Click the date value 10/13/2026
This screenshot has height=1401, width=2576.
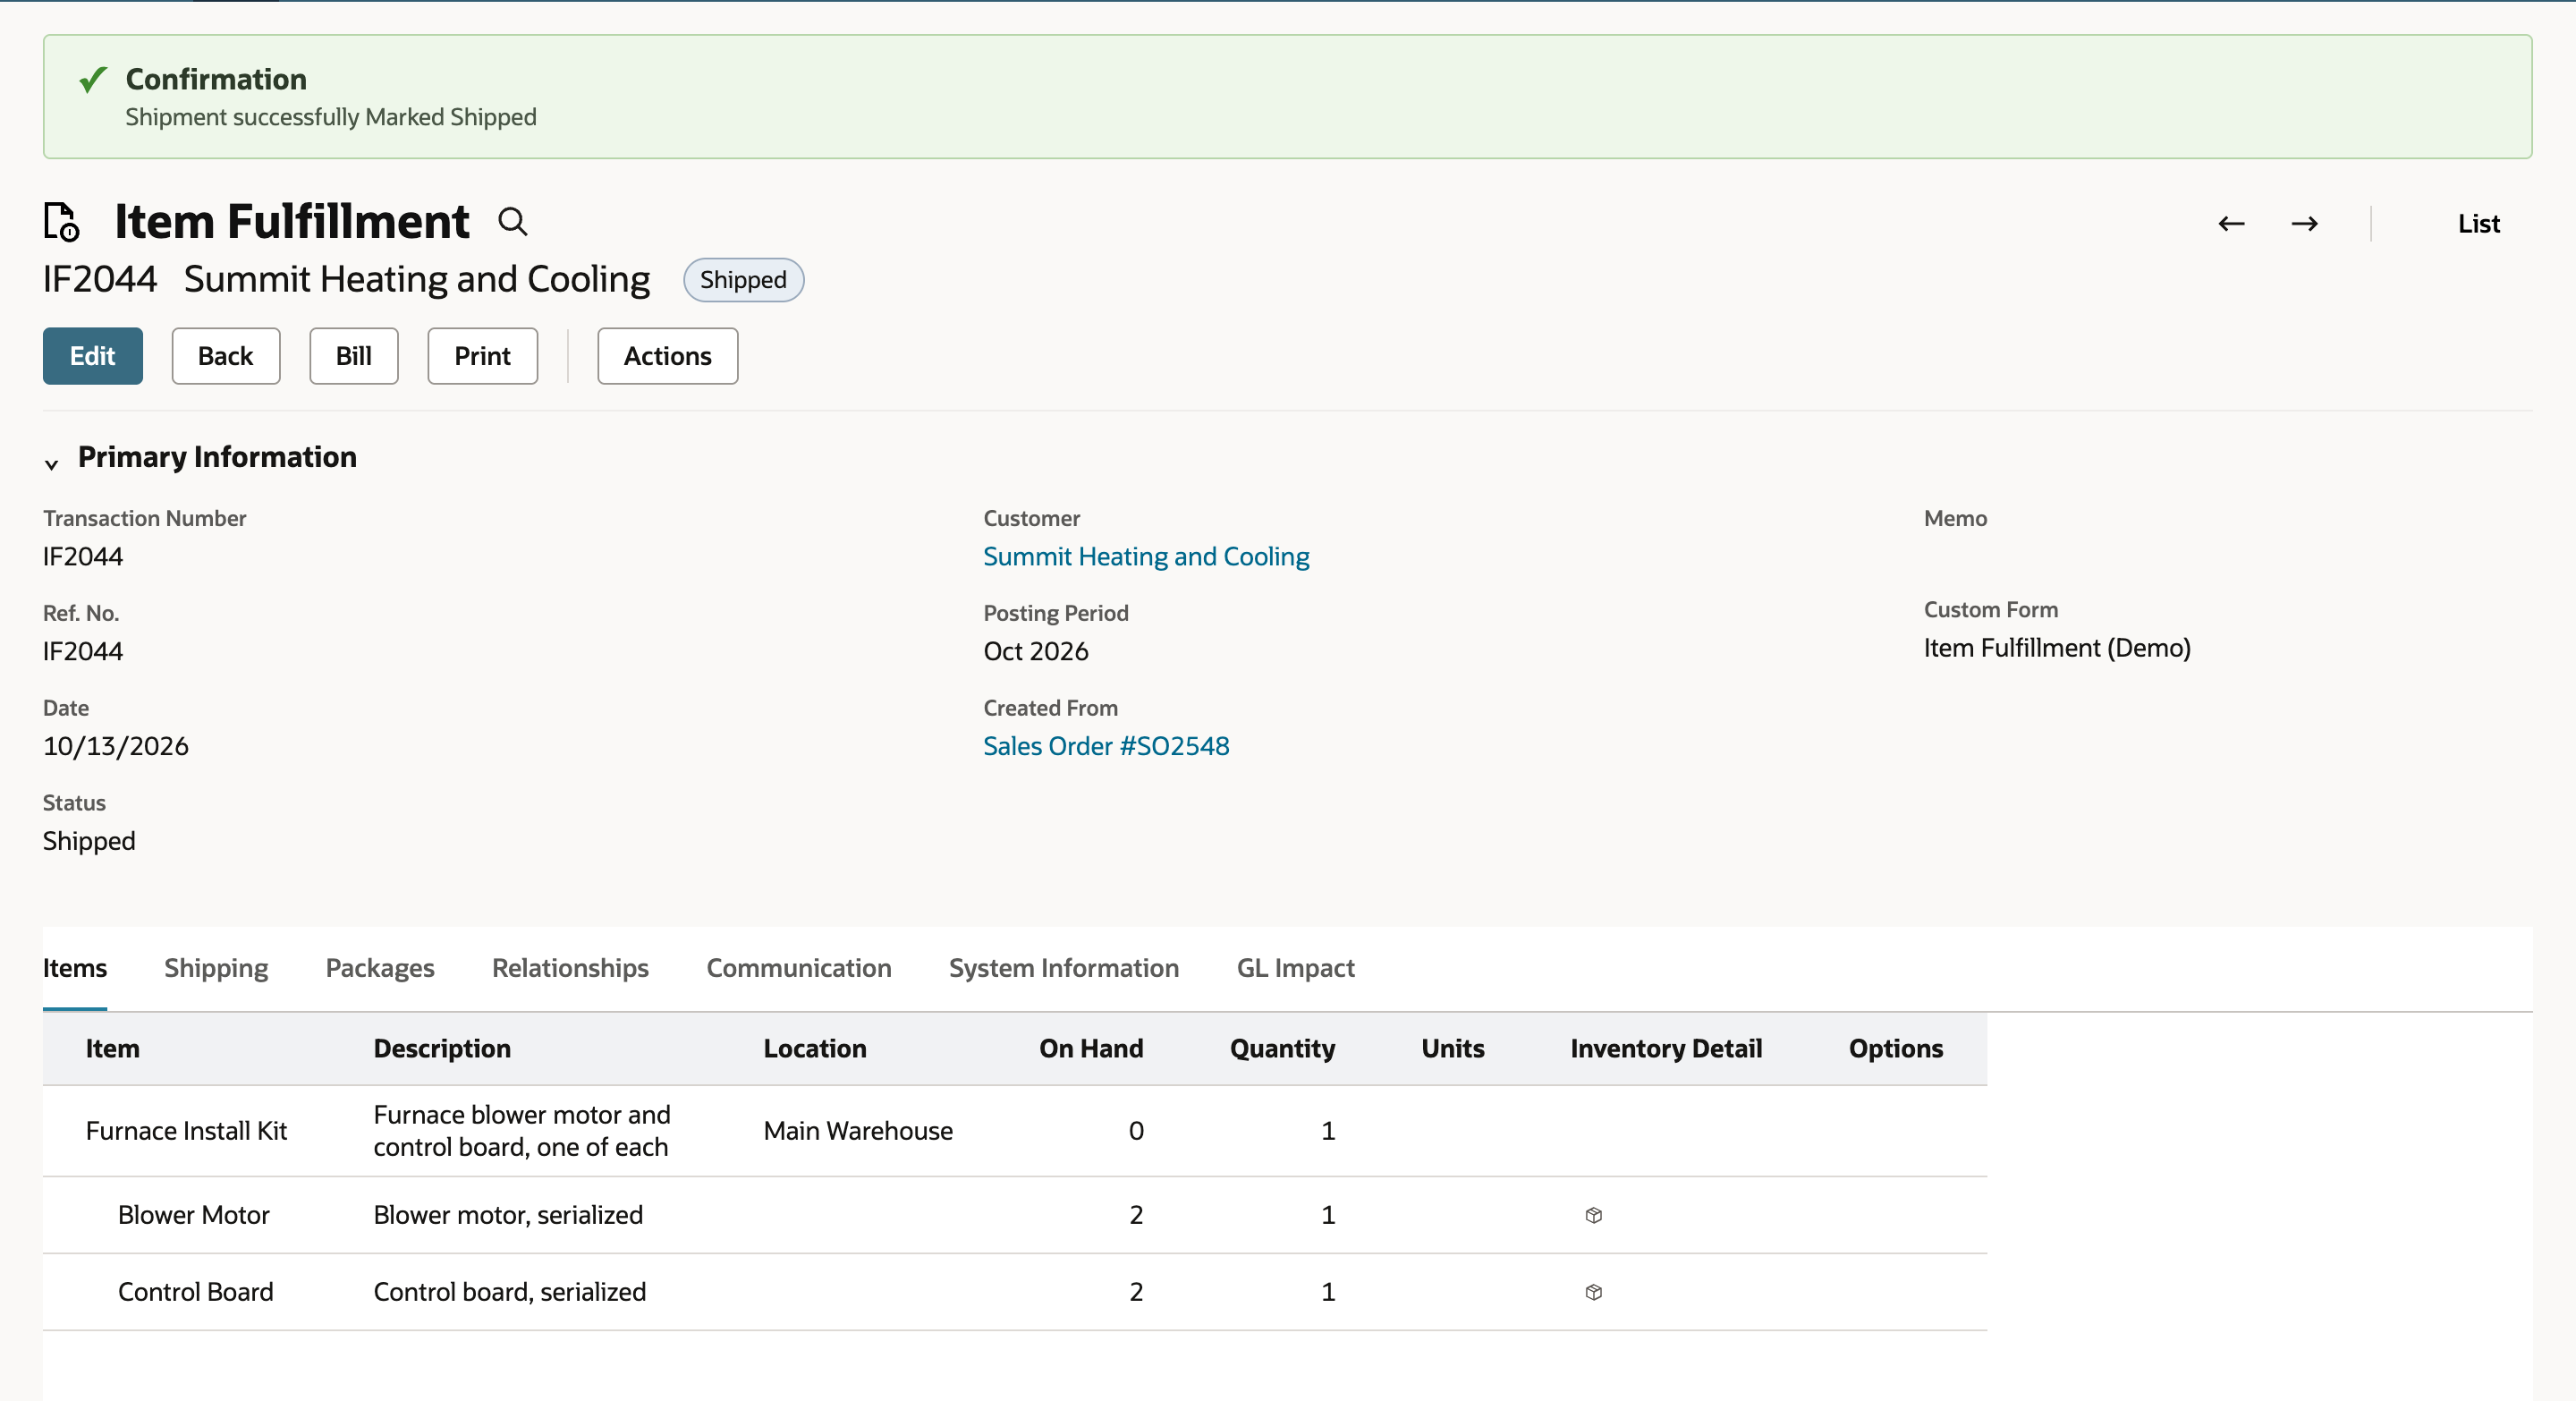pyautogui.click(x=116, y=746)
